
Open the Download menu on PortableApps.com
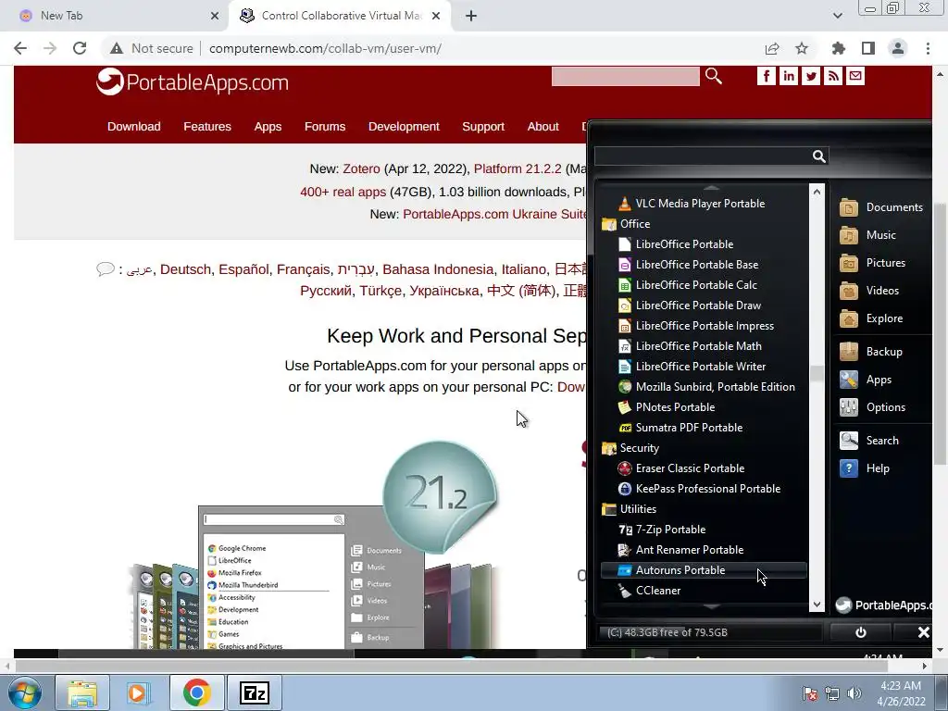[134, 127]
